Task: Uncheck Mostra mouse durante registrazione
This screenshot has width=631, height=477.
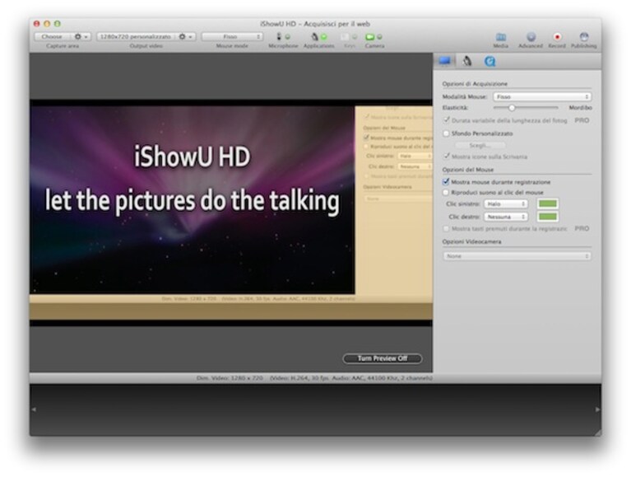Action: pos(446,182)
